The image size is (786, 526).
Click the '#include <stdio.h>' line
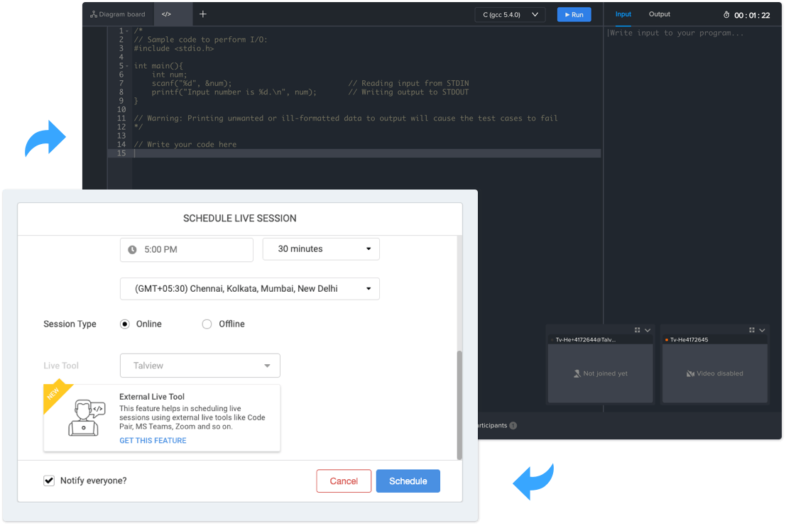coord(174,48)
